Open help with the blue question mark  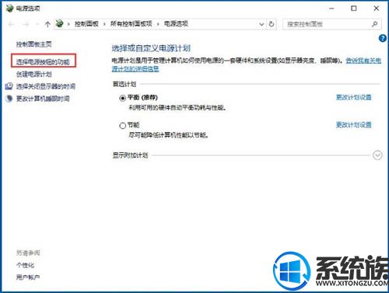click(x=383, y=38)
